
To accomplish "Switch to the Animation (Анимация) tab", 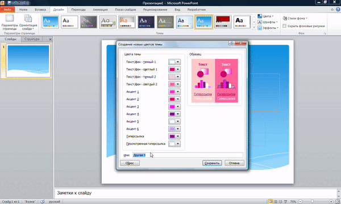I will click(100, 10).
